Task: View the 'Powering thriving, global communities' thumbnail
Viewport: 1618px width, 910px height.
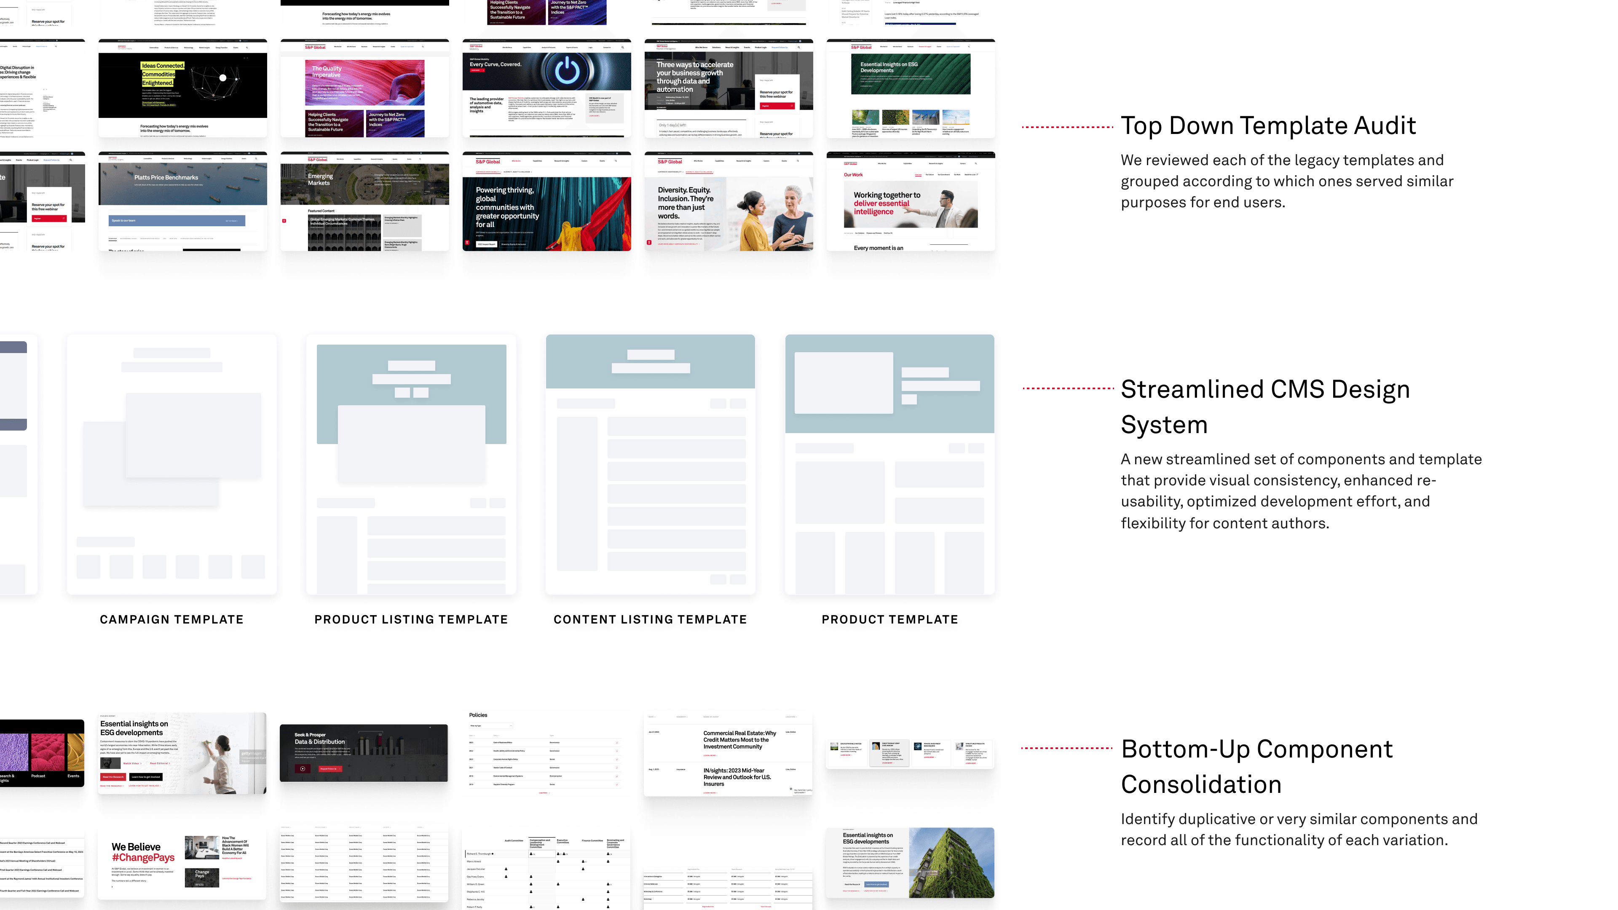Action: pos(547,202)
